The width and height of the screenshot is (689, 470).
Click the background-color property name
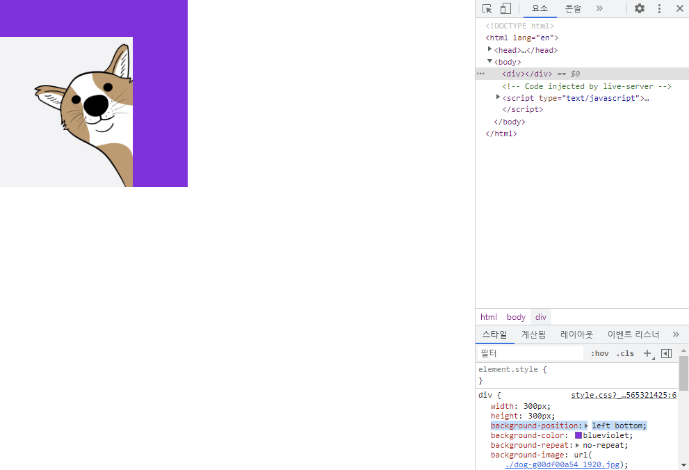527,435
